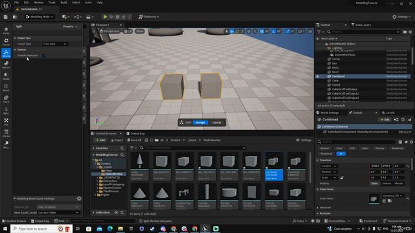Open the Details property matrix grid icon
This screenshot has height=233, width=415.
400,142
